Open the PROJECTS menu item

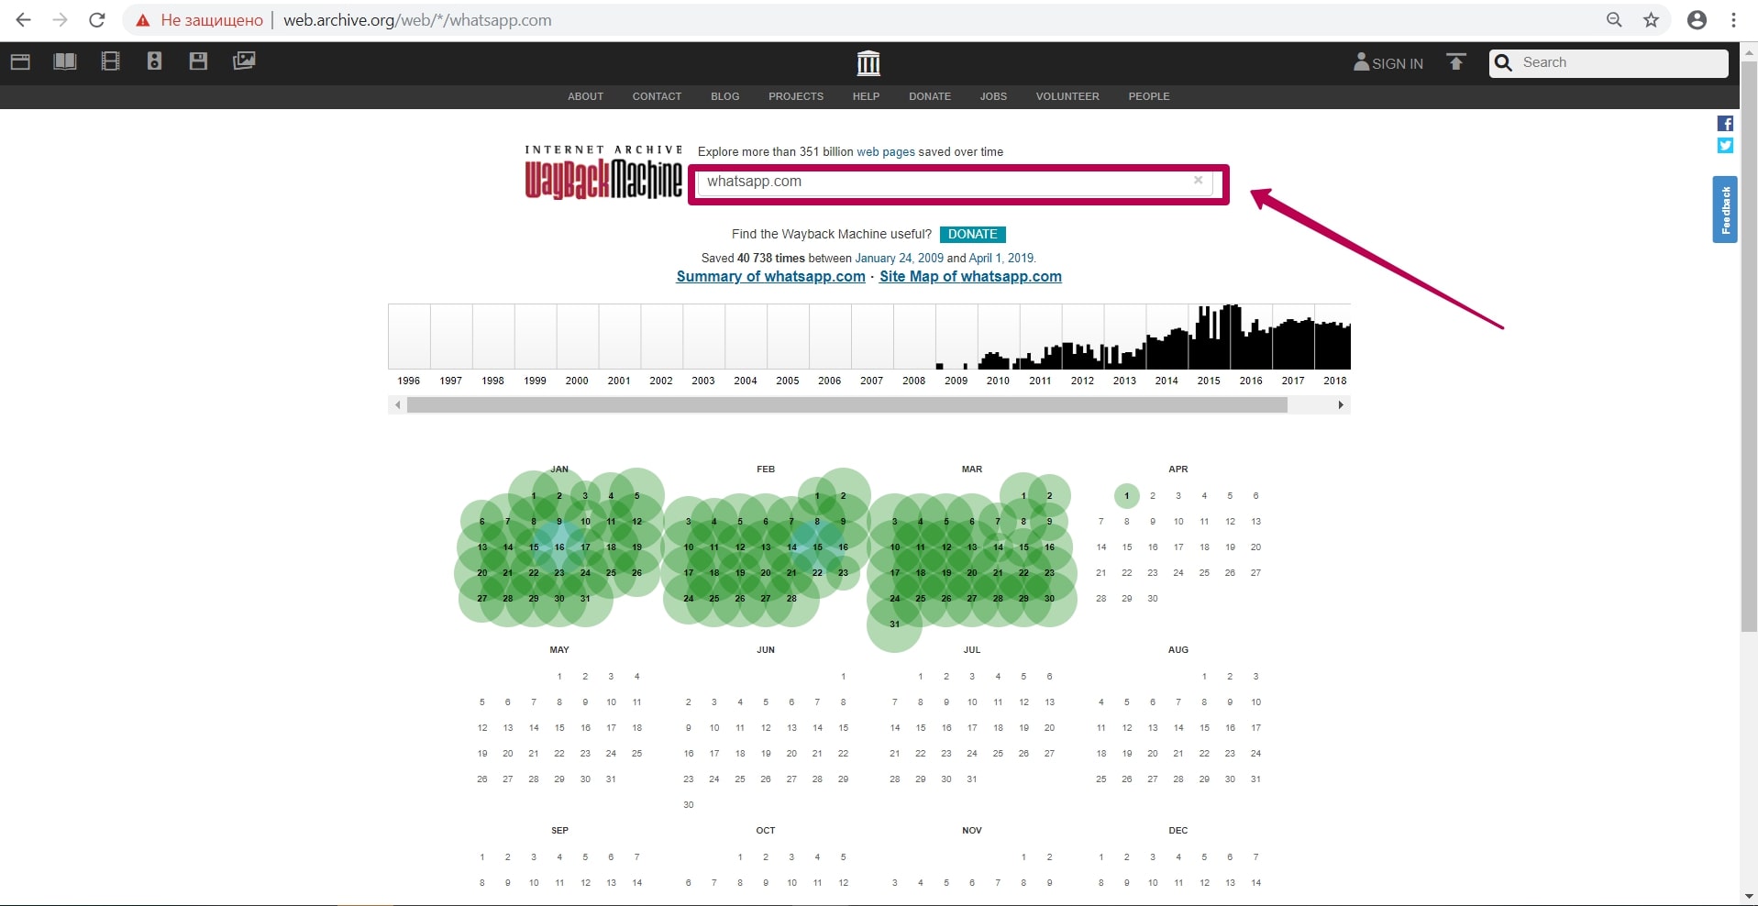click(x=796, y=96)
